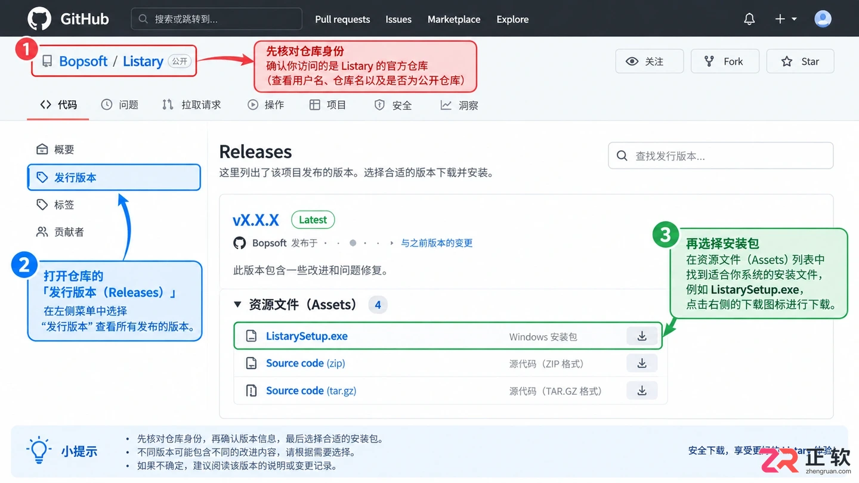The height and width of the screenshot is (483, 859).
Task: Click the Windows 安装包 description text
Action: point(543,337)
